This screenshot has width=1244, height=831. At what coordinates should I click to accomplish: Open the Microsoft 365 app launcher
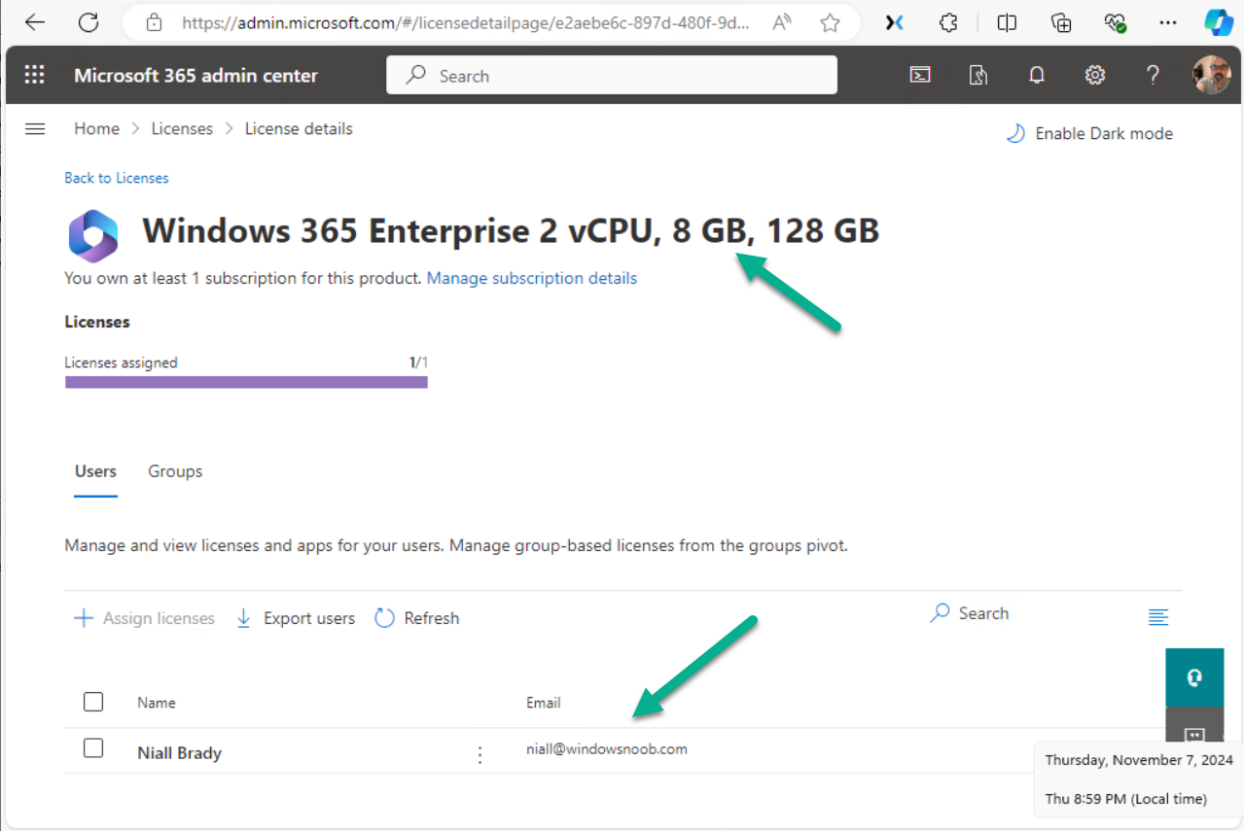(x=35, y=75)
